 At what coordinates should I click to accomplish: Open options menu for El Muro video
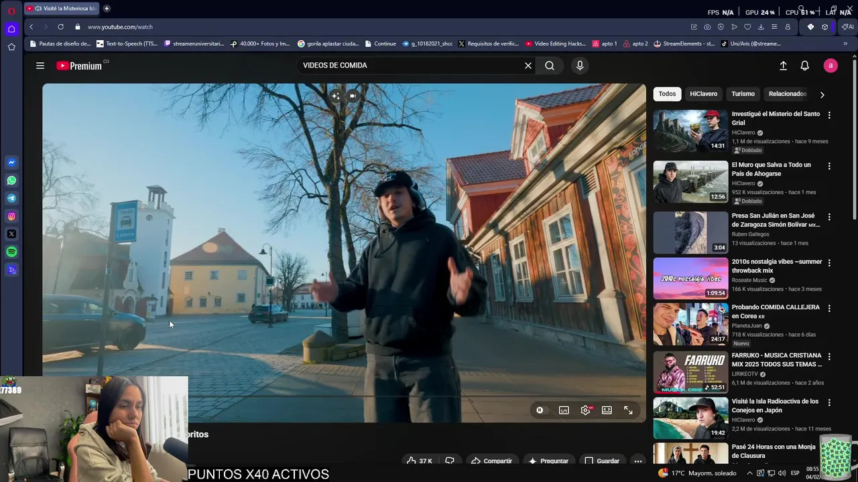pos(829,166)
